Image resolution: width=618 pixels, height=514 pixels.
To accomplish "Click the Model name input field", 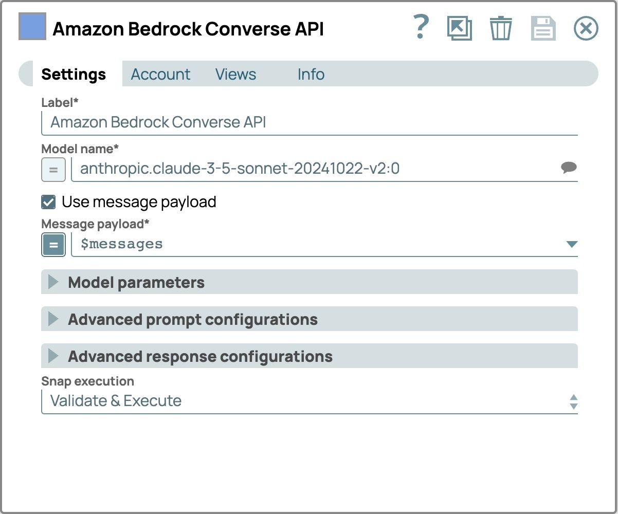I will (314, 169).
